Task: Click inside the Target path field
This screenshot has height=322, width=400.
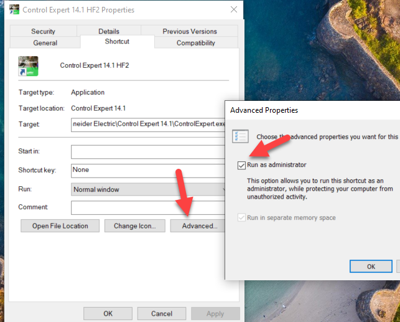Action: [x=148, y=125]
